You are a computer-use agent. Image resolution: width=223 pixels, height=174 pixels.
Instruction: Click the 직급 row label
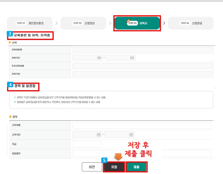[x=14, y=144]
